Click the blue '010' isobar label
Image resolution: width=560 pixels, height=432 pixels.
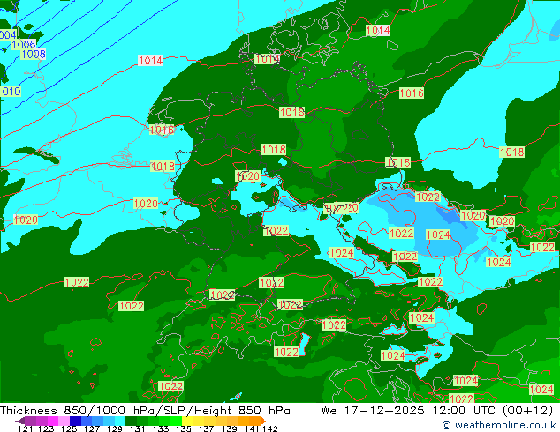pyautogui.click(x=11, y=91)
